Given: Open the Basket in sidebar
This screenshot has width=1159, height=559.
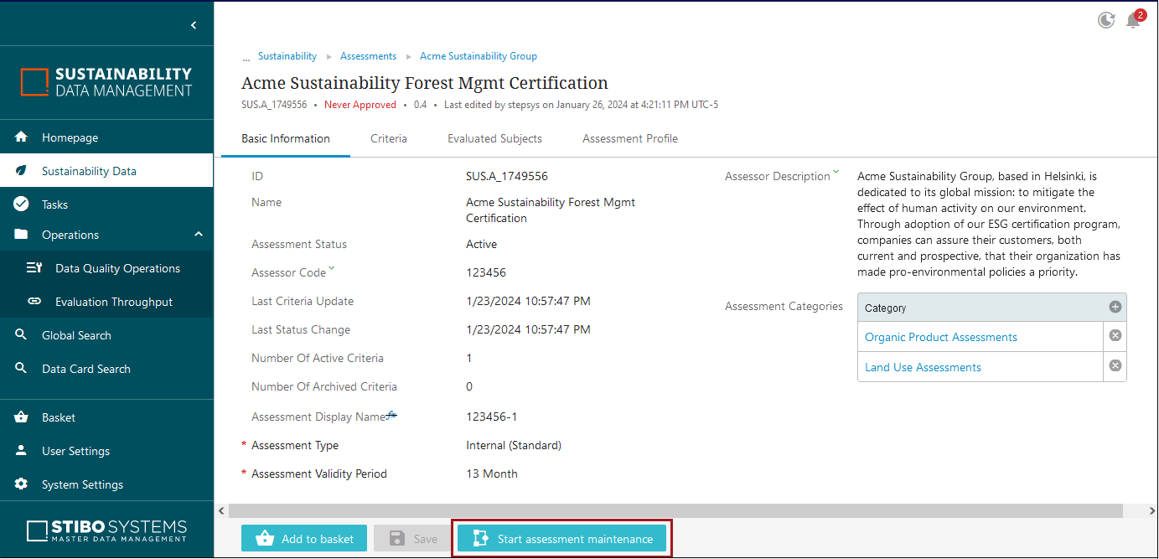Looking at the screenshot, I should coord(59,417).
